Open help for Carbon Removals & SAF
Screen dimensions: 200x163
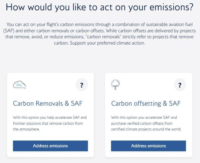point(82,85)
